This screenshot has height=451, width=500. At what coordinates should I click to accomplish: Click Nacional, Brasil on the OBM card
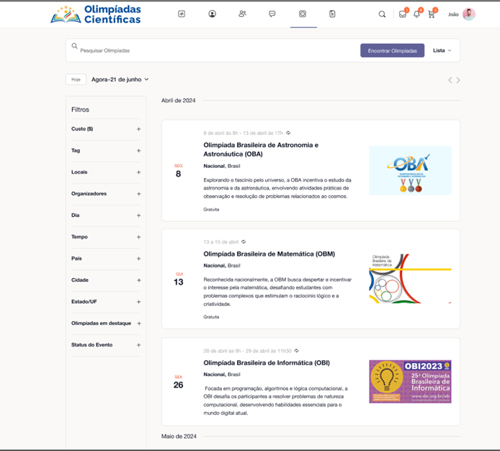pos(222,266)
